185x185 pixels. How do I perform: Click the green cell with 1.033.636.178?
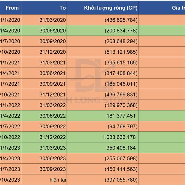click(x=103, y=137)
